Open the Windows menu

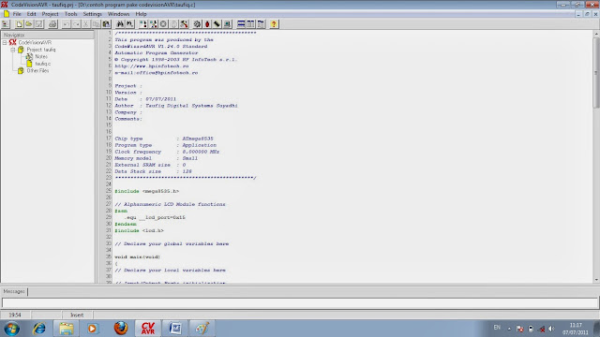coord(119,14)
